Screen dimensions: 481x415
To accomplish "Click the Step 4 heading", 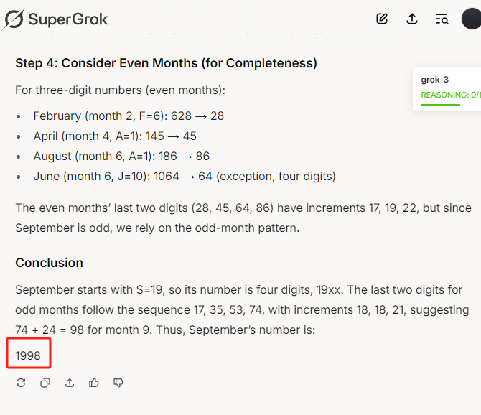I will (167, 63).
